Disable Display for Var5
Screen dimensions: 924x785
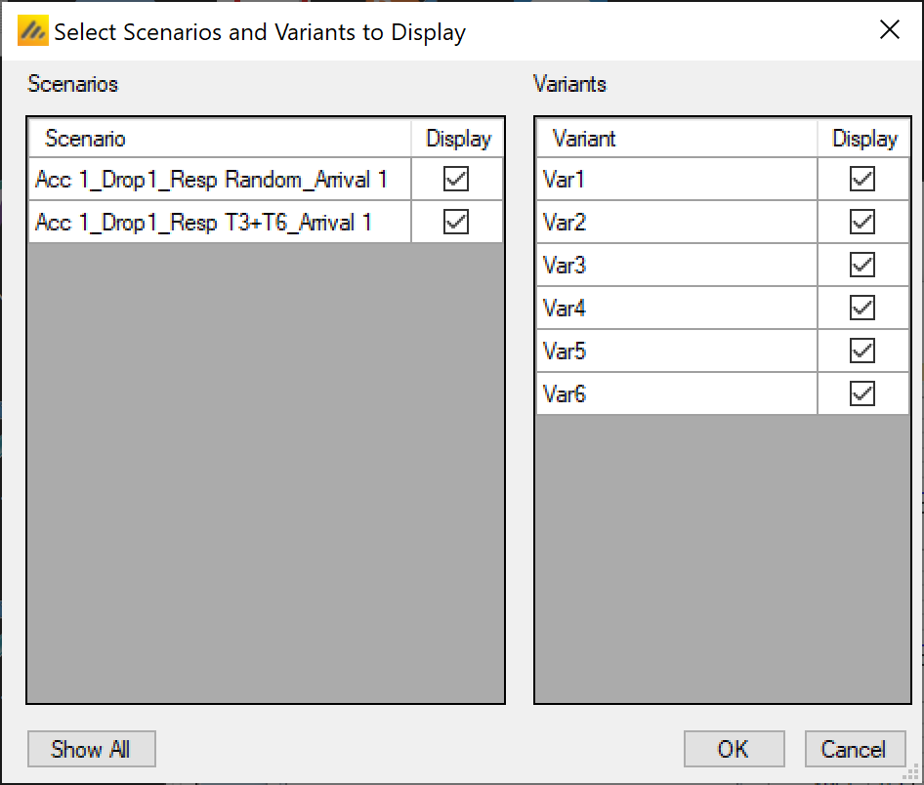(862, 351)
